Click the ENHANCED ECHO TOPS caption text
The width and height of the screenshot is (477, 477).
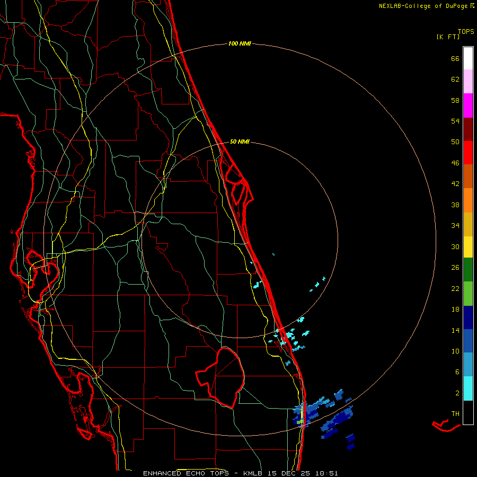pyautogui.click(x=185, y=473)
